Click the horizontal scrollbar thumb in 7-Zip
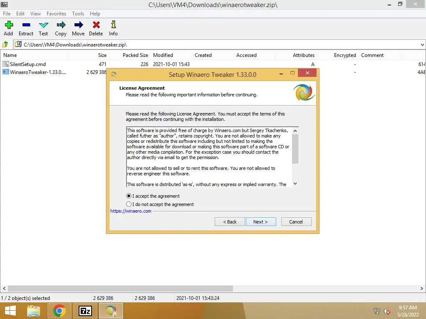Viewport: 426px width, 319px height. point(120,288)
